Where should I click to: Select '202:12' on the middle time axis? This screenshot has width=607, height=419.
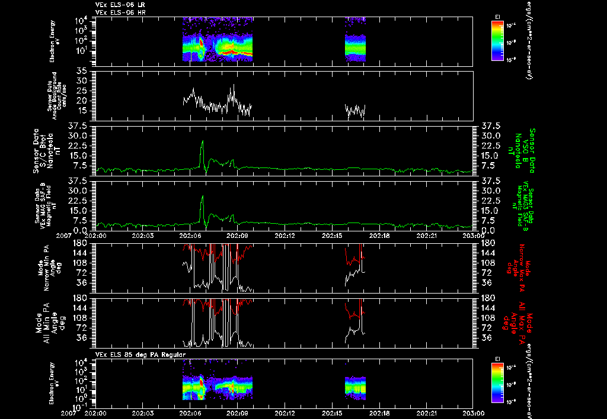tap(285, 236)
